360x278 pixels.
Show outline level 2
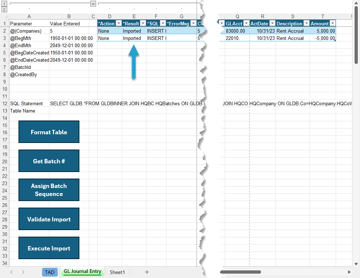pyautogui.click(x=4, y=9)
